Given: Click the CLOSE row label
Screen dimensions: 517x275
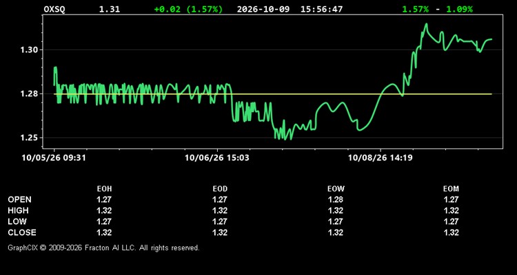Looking at the screenshot, I should (22, 232).
